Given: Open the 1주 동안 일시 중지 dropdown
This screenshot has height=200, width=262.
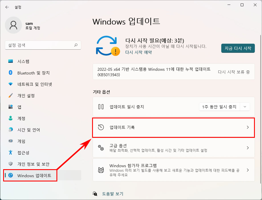Looking at the screenshot, I should point(224,107).
